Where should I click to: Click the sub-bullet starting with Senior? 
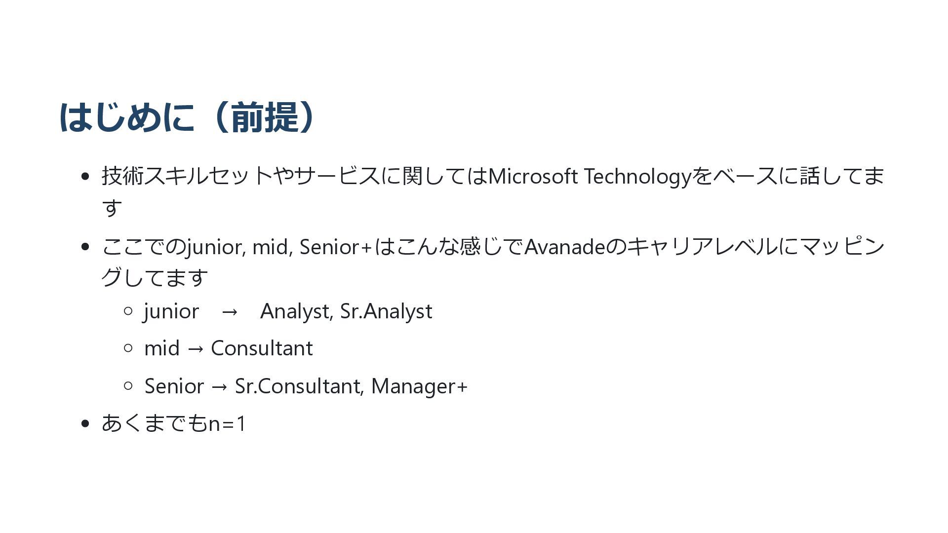[306, 385]
